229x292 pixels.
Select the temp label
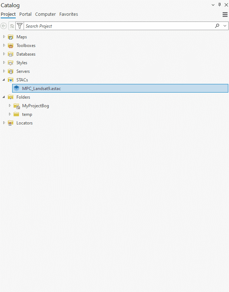(x=27, y=114)
